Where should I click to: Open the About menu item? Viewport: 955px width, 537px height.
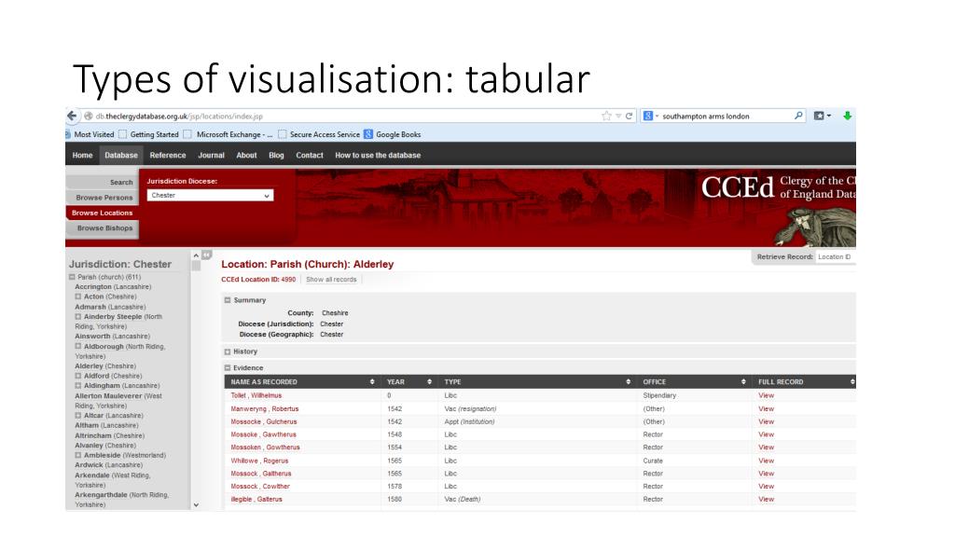pos(246,156)
